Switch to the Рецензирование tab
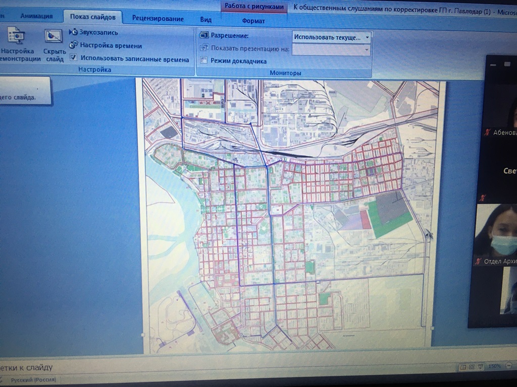This screenshot has width=517, height=387. pyautogui.click(x=158, y=19)
